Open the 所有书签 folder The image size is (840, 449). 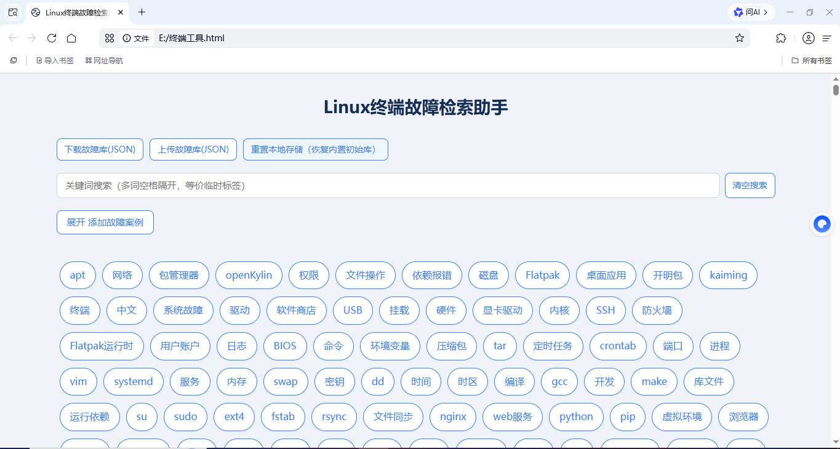click(x=812, y=60)
